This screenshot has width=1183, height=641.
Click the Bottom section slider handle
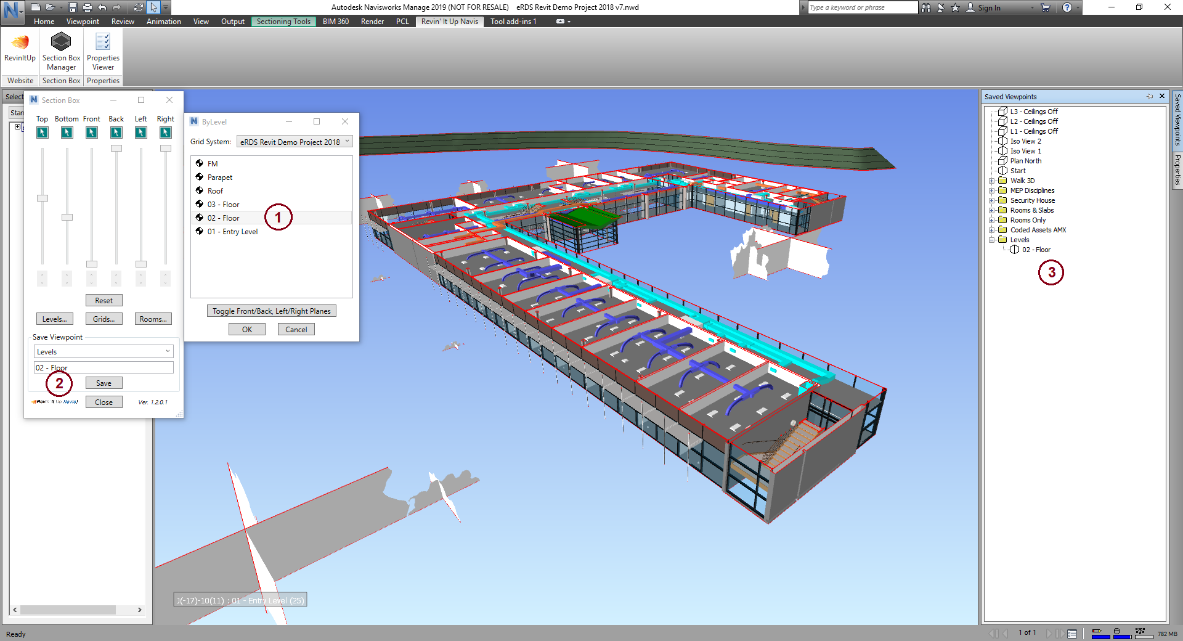pyautogui.click(x=67, y=217)
